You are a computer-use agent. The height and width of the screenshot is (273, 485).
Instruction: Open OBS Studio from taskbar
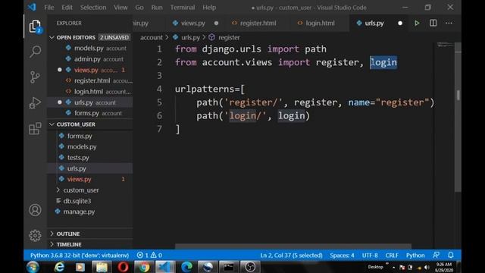click(250, 267)
